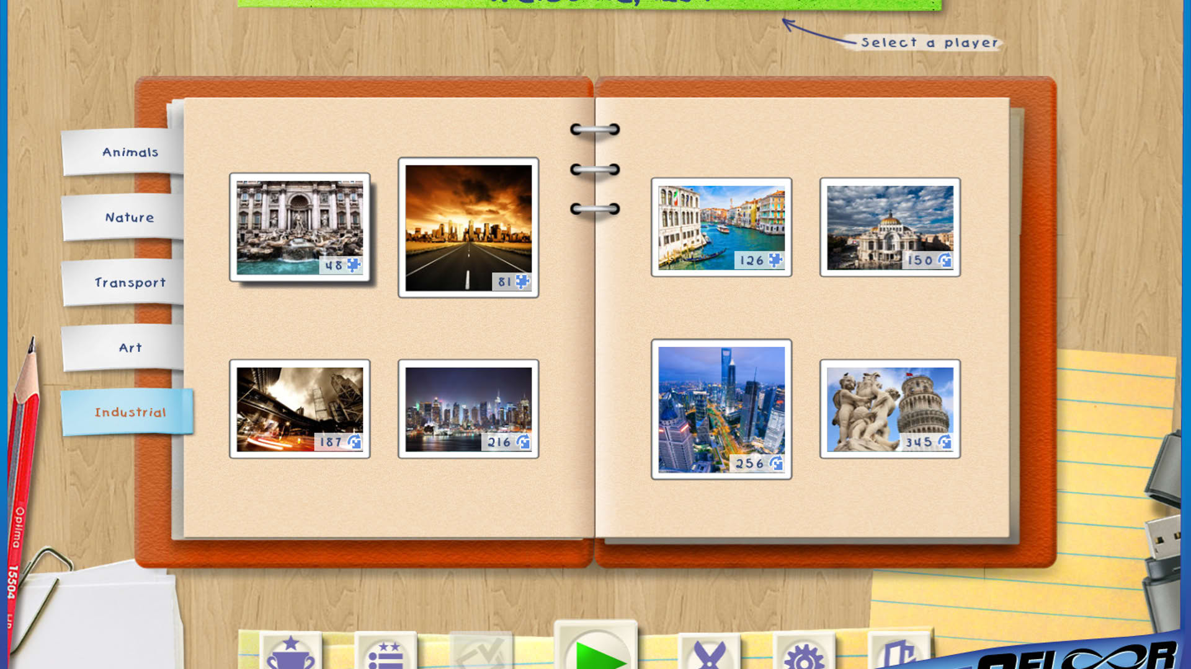Click the rotation icon beside 187
The height and width of the screenshot is (669, 1191).
(x=354, y=442)
